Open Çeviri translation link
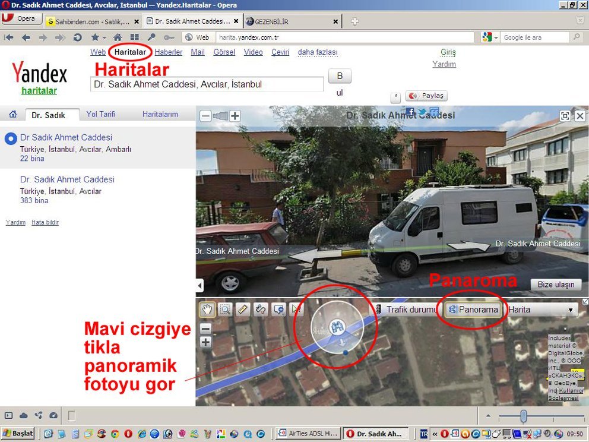Image resolution: width=589 pixels, height=442 pixels. pyautogui.click(x=280, y=52)
